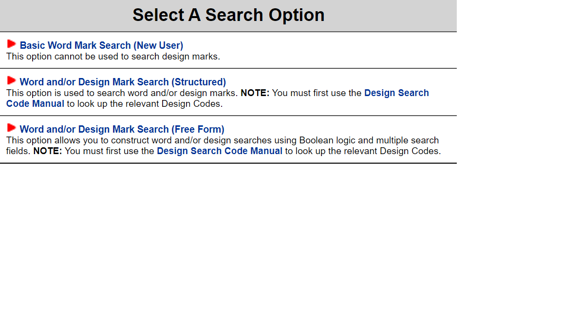Click "This option is used to search" sentence

73,93
